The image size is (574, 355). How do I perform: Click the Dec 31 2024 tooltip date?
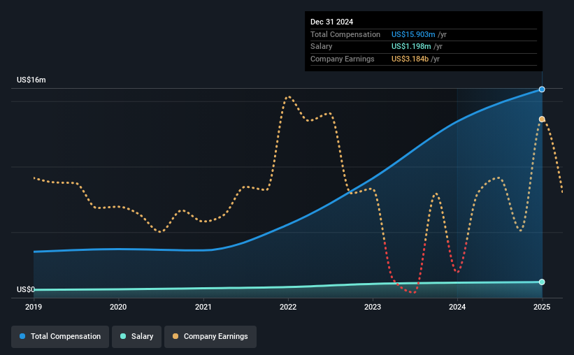331,22
